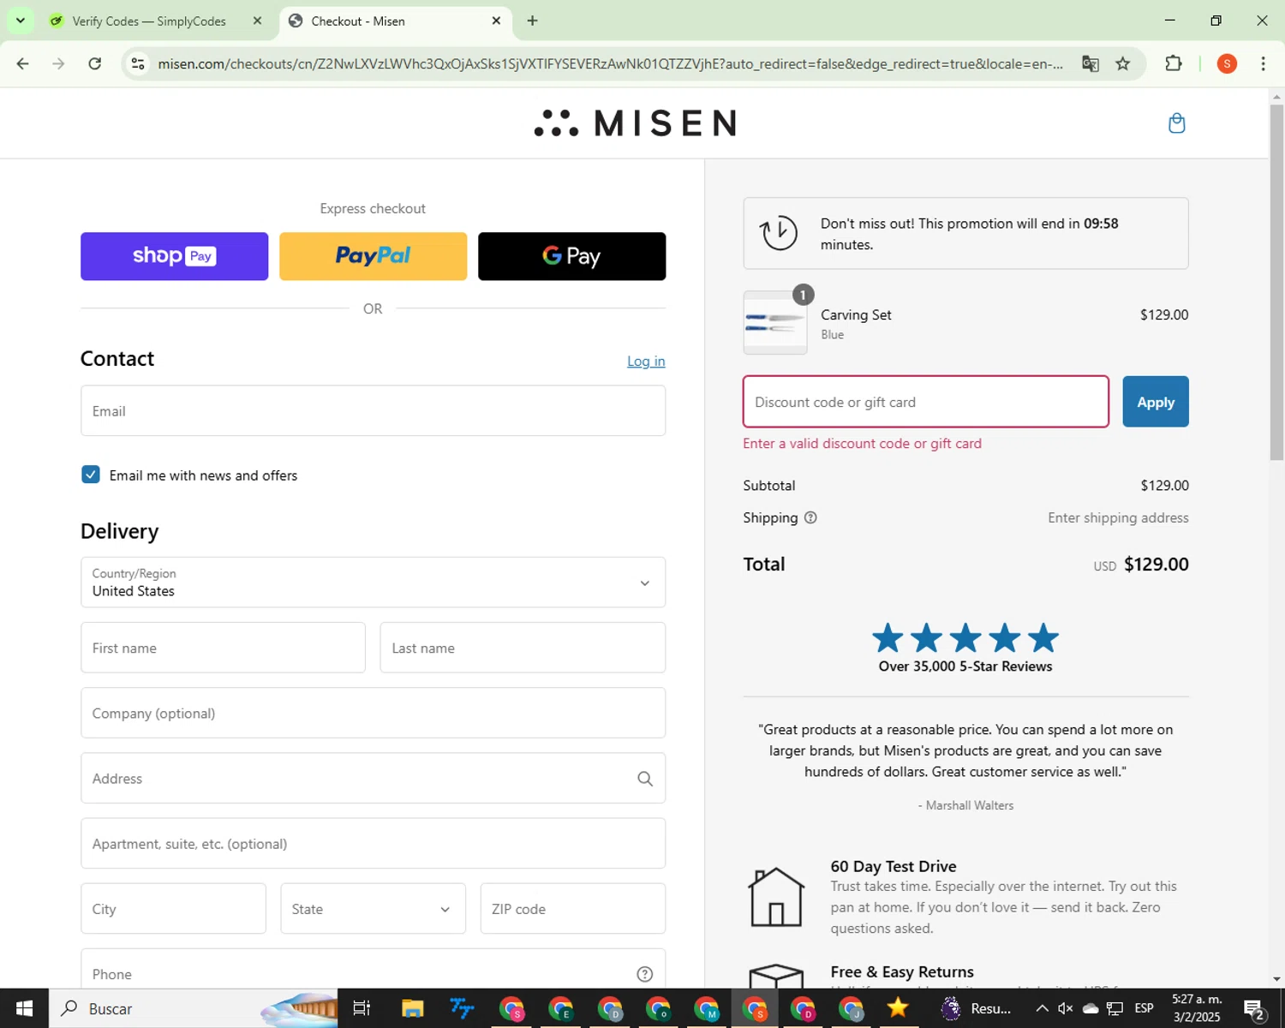The image size is (1285, 1028).
Task: Pay with Shop Pay
Action: click(174, 256)
